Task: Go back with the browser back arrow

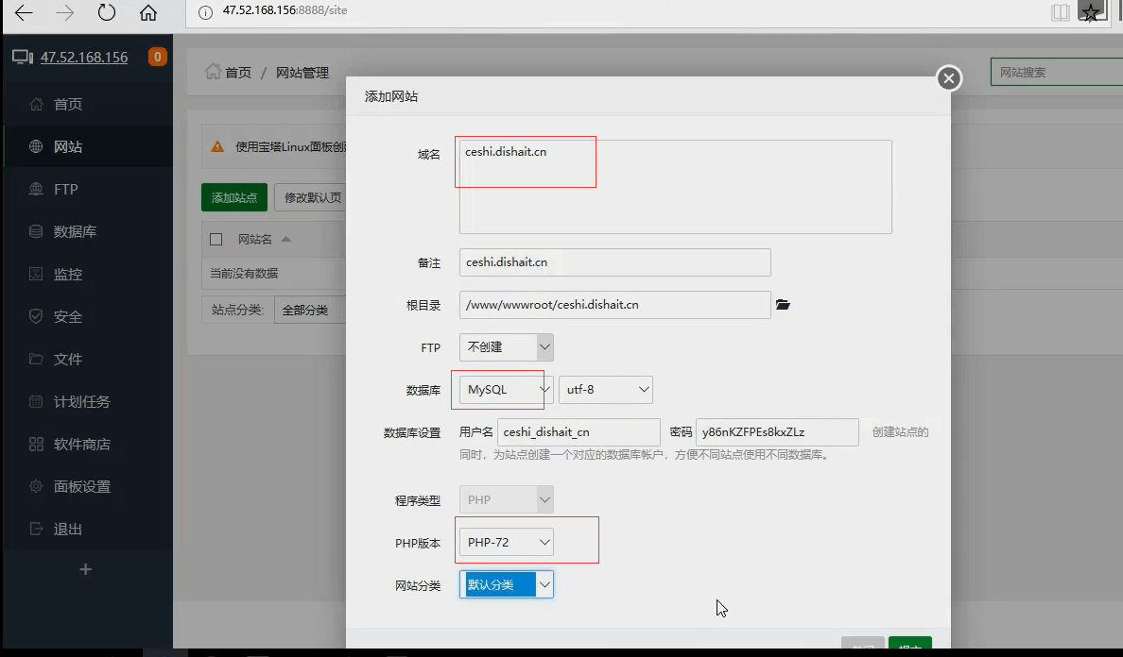Action: [x=24, y=12]
